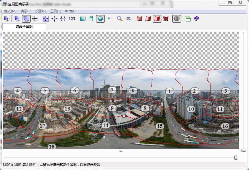This screenshot has width=249, height=170.
Task: Click image number label 15
Action: (160, 126)
